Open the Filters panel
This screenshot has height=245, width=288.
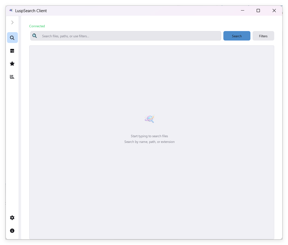click(263, 36)
